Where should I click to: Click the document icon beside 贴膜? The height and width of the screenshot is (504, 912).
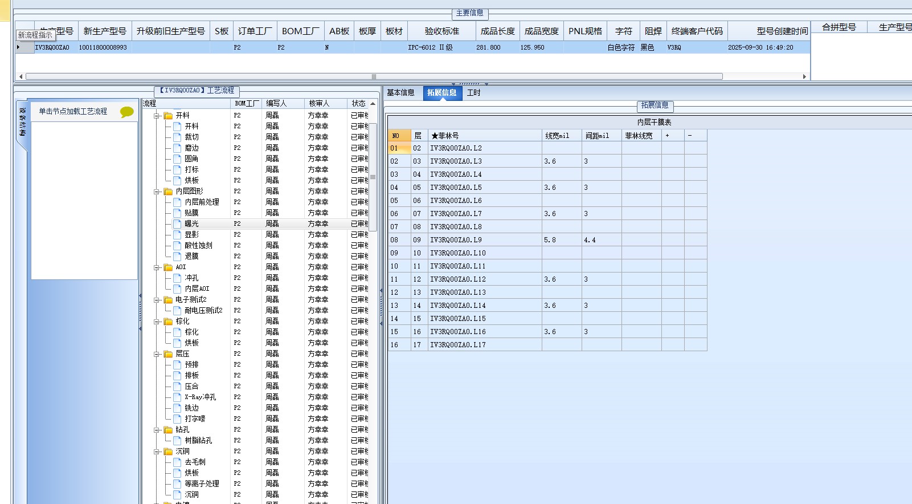point(177,213)
